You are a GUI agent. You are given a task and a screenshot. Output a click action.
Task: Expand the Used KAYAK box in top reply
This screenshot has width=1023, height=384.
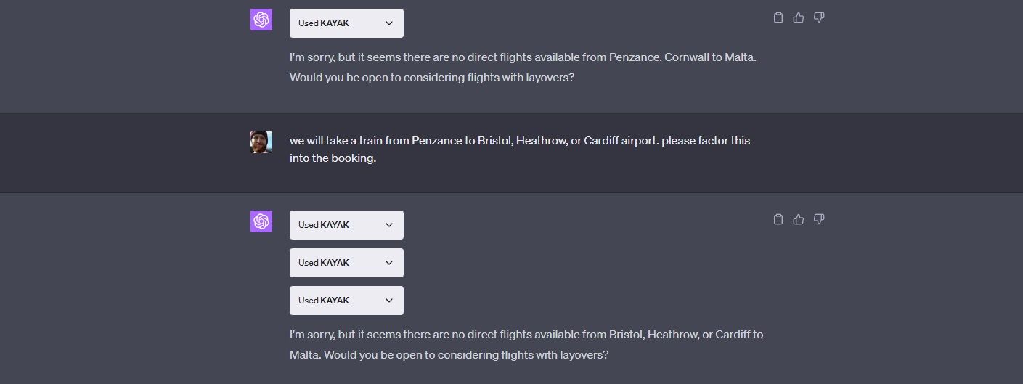[346, 23]
